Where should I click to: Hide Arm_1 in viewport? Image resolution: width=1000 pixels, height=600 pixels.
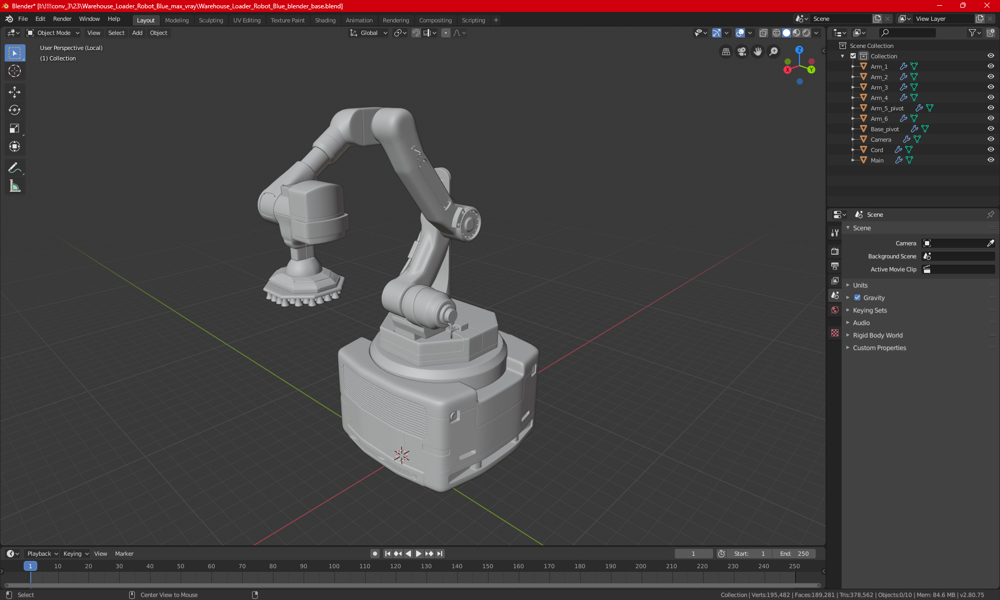tap(991, 66)
